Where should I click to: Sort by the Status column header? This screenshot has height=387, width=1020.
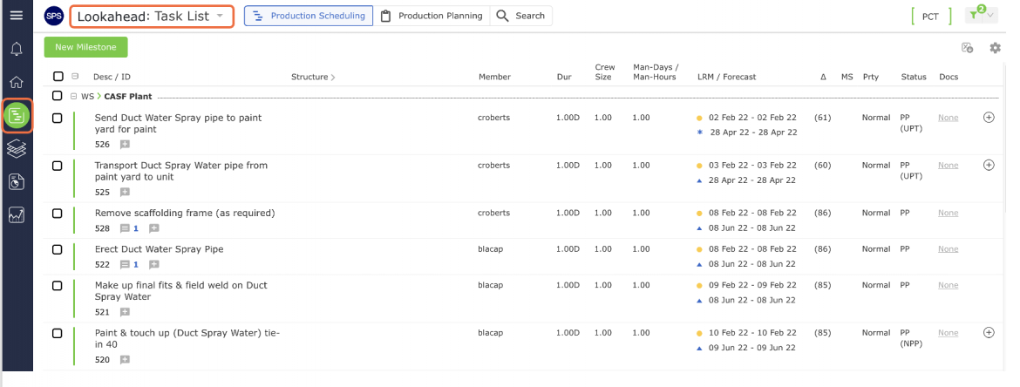click(x=914, y=77)
